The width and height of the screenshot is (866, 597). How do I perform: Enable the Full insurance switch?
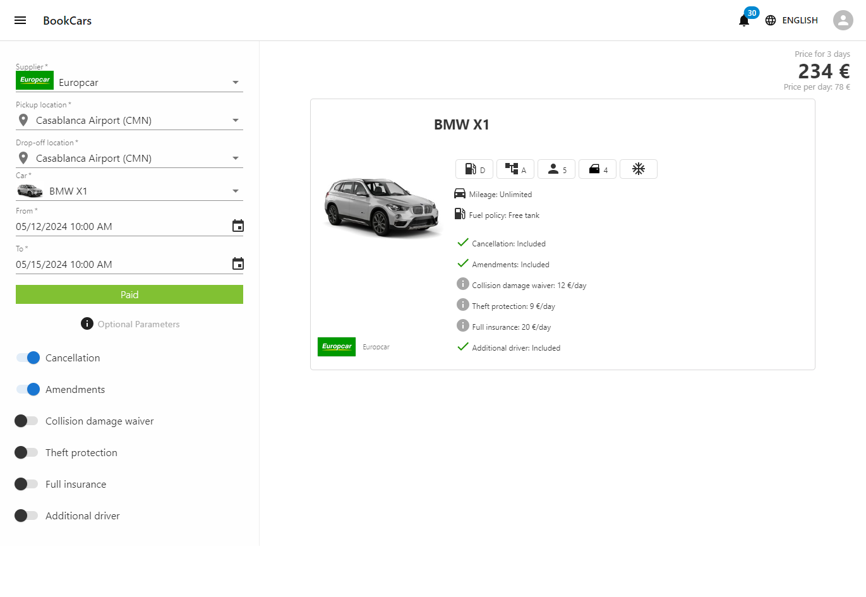[27, 484]
